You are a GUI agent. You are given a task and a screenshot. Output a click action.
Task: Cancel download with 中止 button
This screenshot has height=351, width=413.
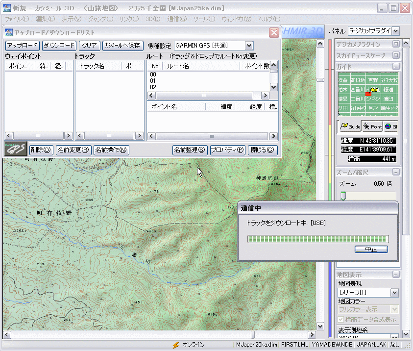point(371,249)
